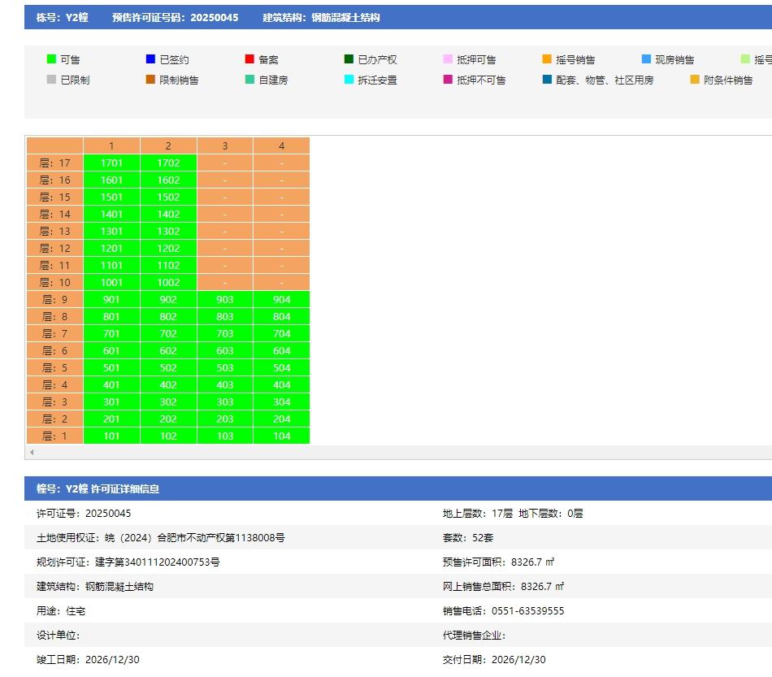Screen dimensions: 772x677
Task: Click unit 101
Action: pyautogui.click(x=112, y=436)
